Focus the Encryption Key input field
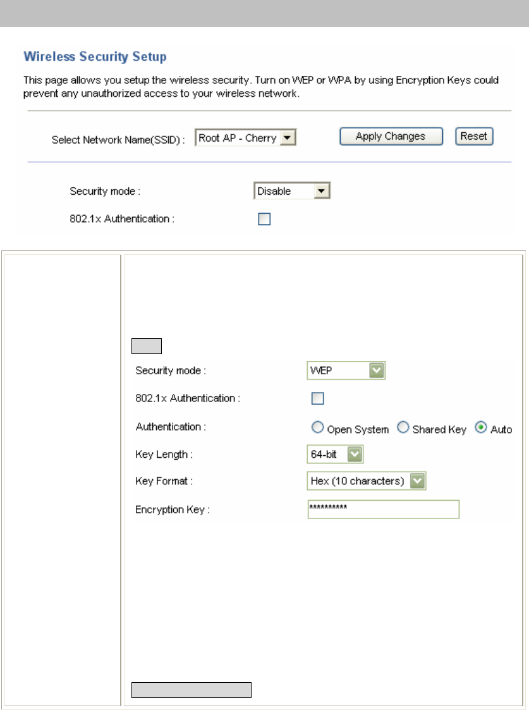Screen dimensions: 529x710 tap(383, 510)
